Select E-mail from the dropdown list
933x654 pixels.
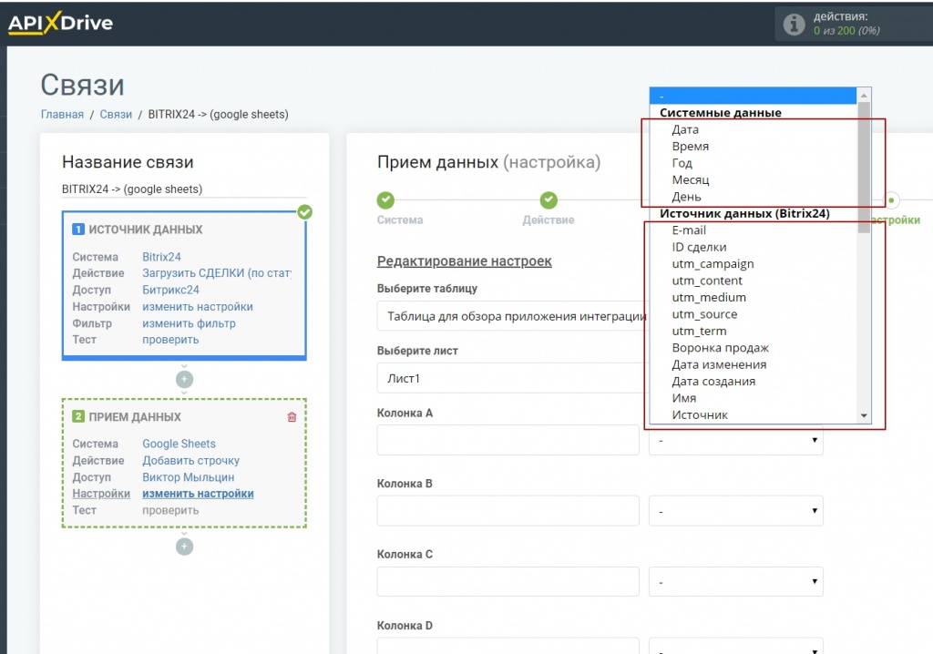click(753, 230)
